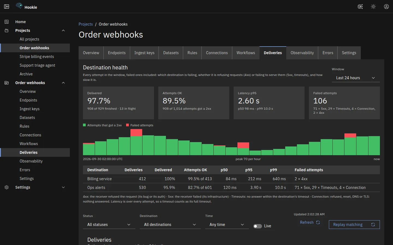
Task: Collapse the Projects section chevron
Action: click(63, 30)
